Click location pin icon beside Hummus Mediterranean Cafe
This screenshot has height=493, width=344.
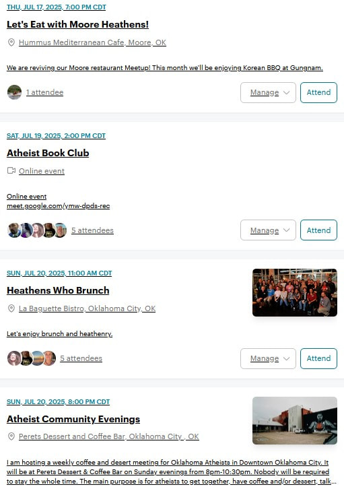pos(11,42)
